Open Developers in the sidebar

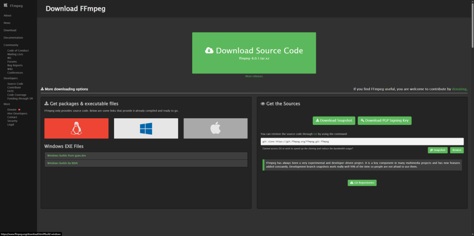click(11, 78)
